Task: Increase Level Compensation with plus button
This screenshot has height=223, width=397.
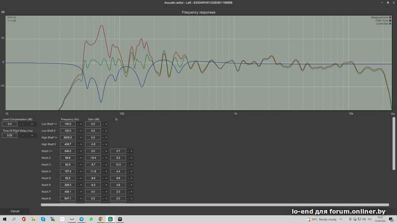Action: [x=32, y=124]
